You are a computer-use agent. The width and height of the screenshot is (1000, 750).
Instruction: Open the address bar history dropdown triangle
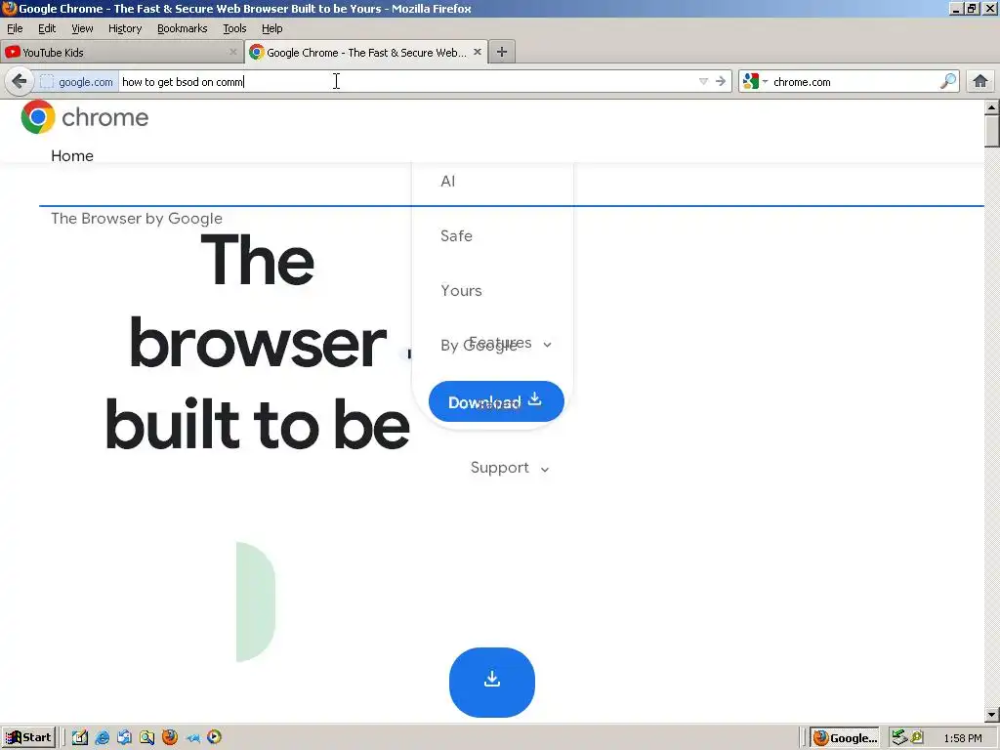(703, 81)
